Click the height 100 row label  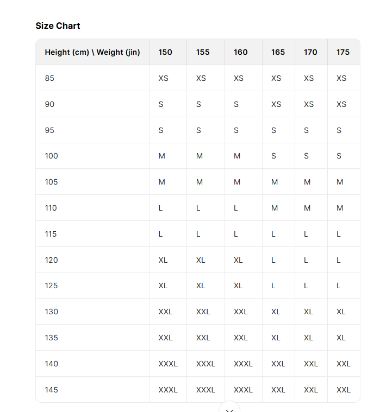coord(51,156)
